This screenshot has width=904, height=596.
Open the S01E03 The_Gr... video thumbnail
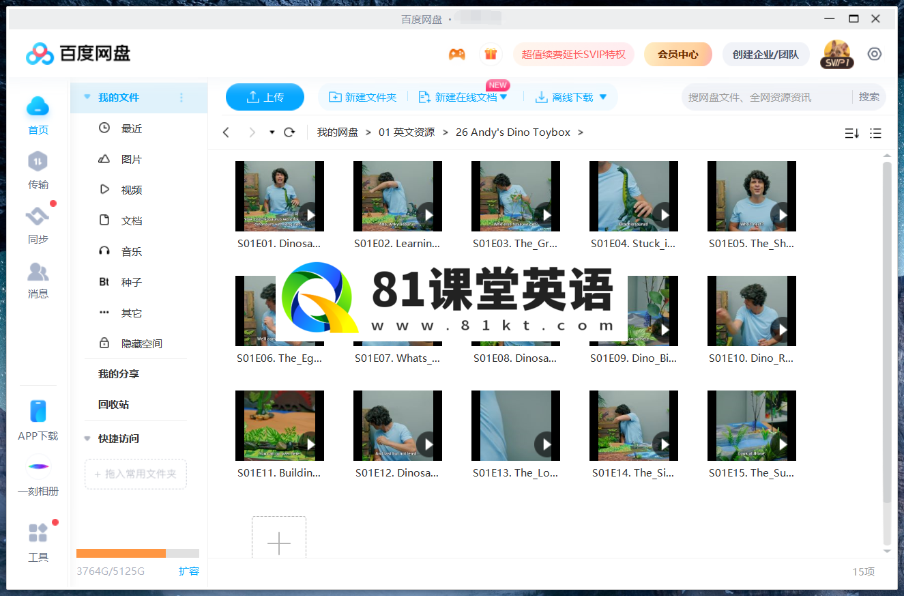(516, 197)
